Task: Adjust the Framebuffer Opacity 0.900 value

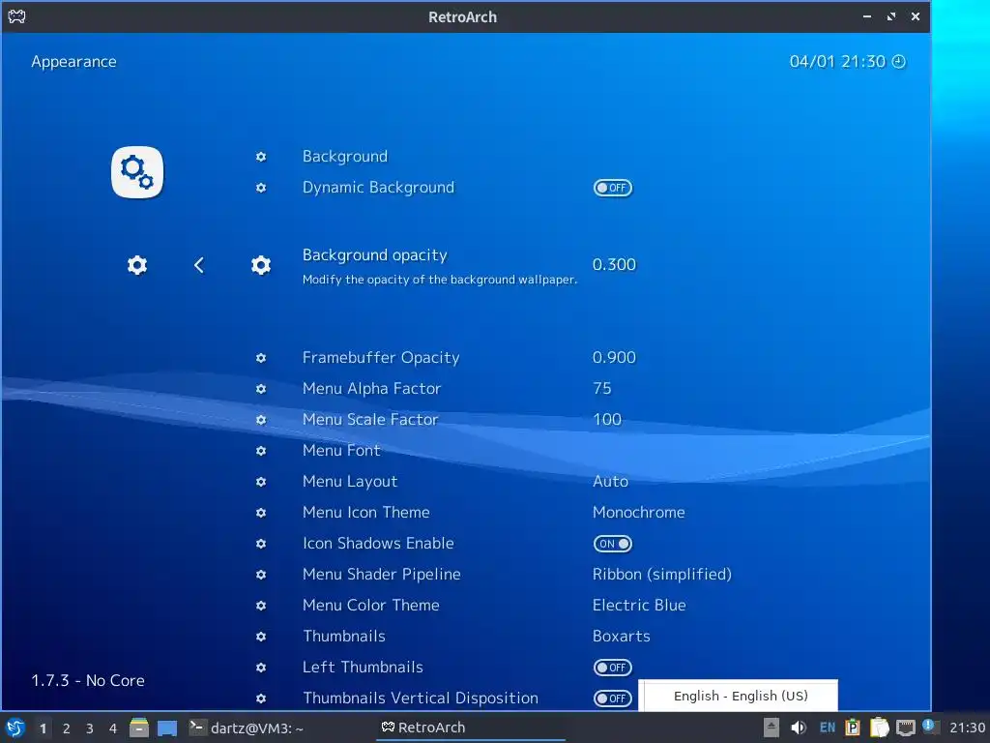Action: coord(614,358)
